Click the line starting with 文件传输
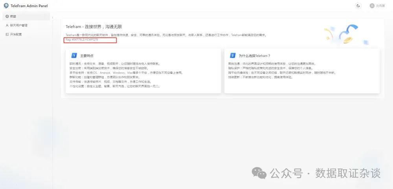The height and width of the screenshot is (189, 393). click(x=110, y=82)
